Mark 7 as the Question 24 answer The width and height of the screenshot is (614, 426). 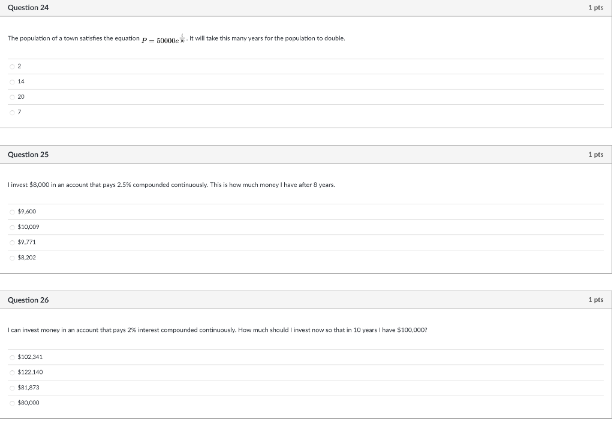pos(12,113)
